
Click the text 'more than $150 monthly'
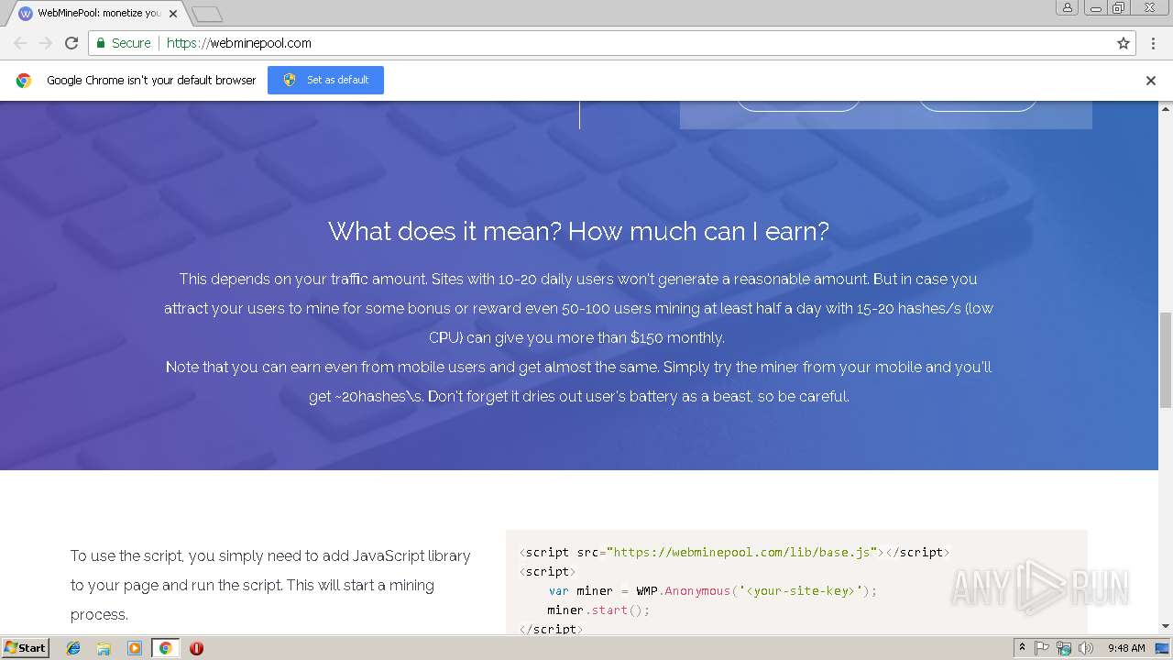pyautogui.click(x=641, y=337)
